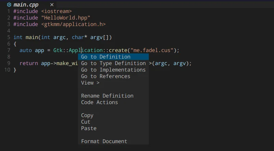
Task: Click the C++ file icon on main.cpp tab
Action: (x=9, y=5)
